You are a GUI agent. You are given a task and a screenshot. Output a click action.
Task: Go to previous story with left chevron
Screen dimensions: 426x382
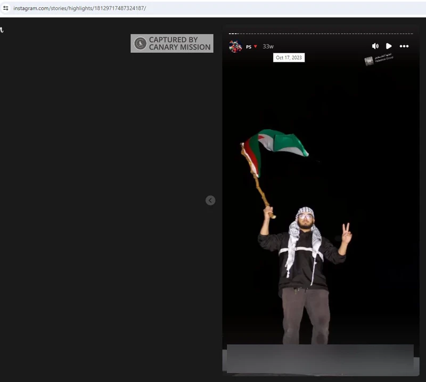(x=210, y=201)
